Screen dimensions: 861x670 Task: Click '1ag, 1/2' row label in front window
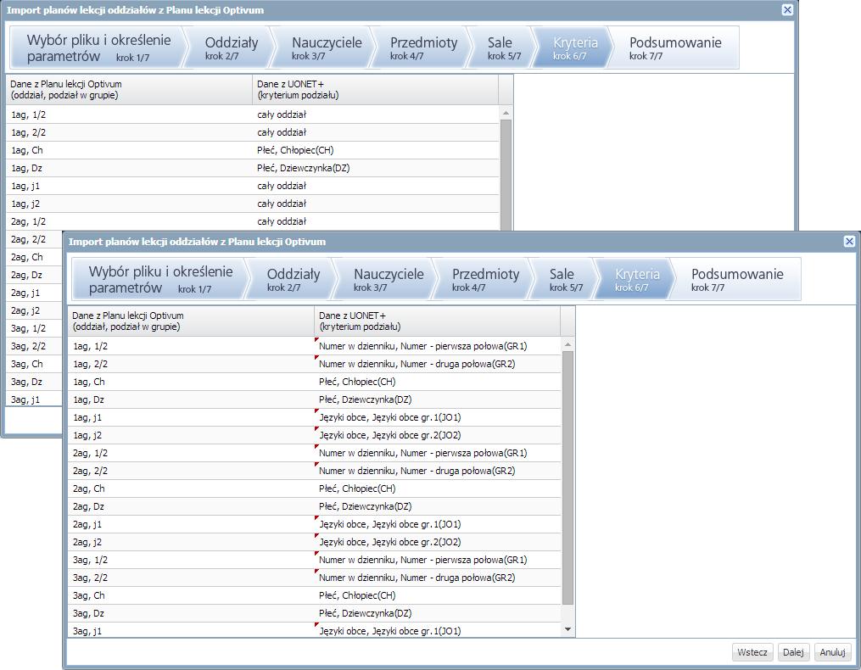coord(91,346)
